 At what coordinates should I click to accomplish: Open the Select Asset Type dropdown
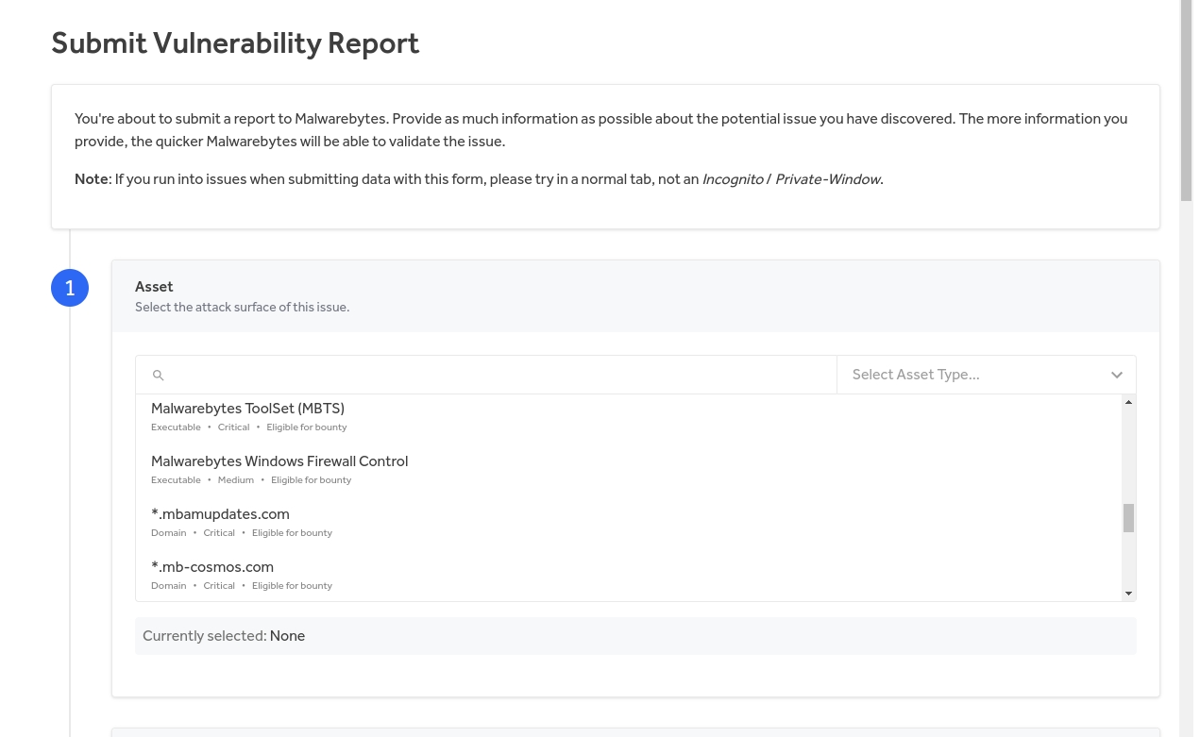987,375
